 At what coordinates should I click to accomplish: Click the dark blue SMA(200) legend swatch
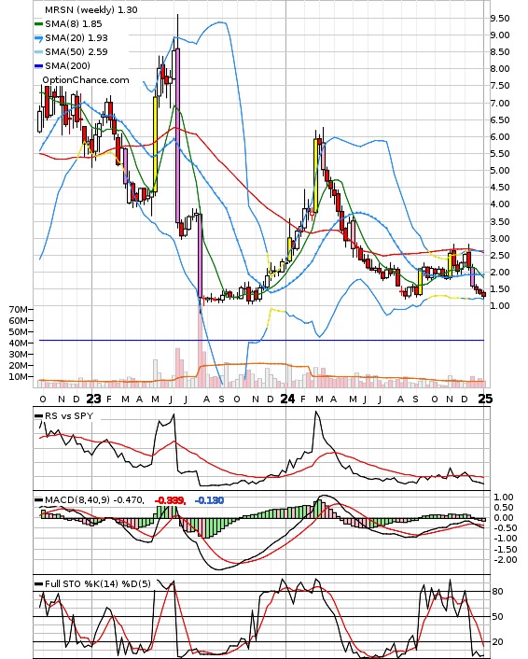pos(38,66)
